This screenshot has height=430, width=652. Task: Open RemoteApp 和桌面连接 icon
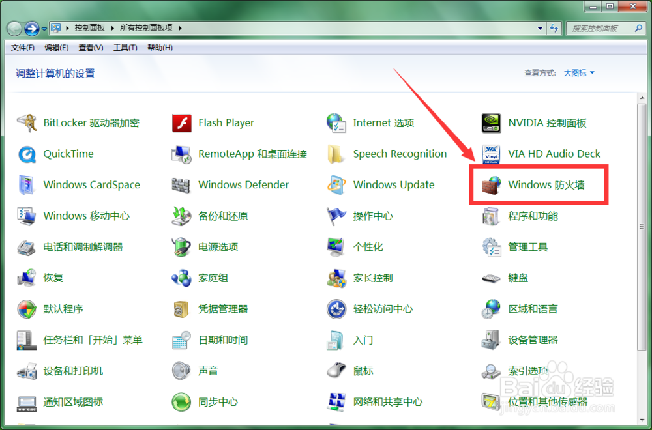[182, 154]
